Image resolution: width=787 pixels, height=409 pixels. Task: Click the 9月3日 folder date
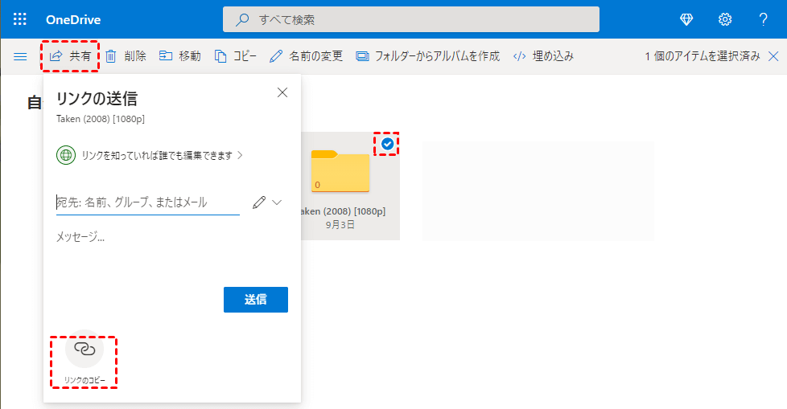(x=340, y=225)
